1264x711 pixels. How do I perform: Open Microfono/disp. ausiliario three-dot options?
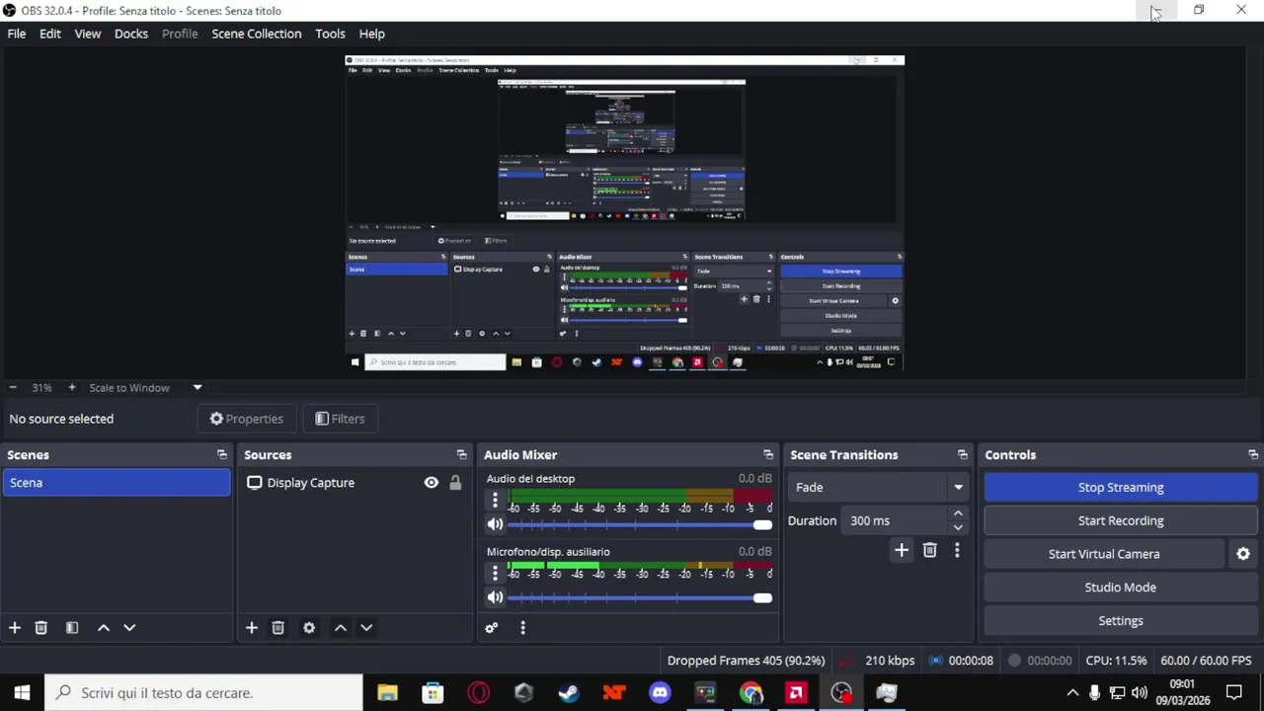(x=495, y=573)
